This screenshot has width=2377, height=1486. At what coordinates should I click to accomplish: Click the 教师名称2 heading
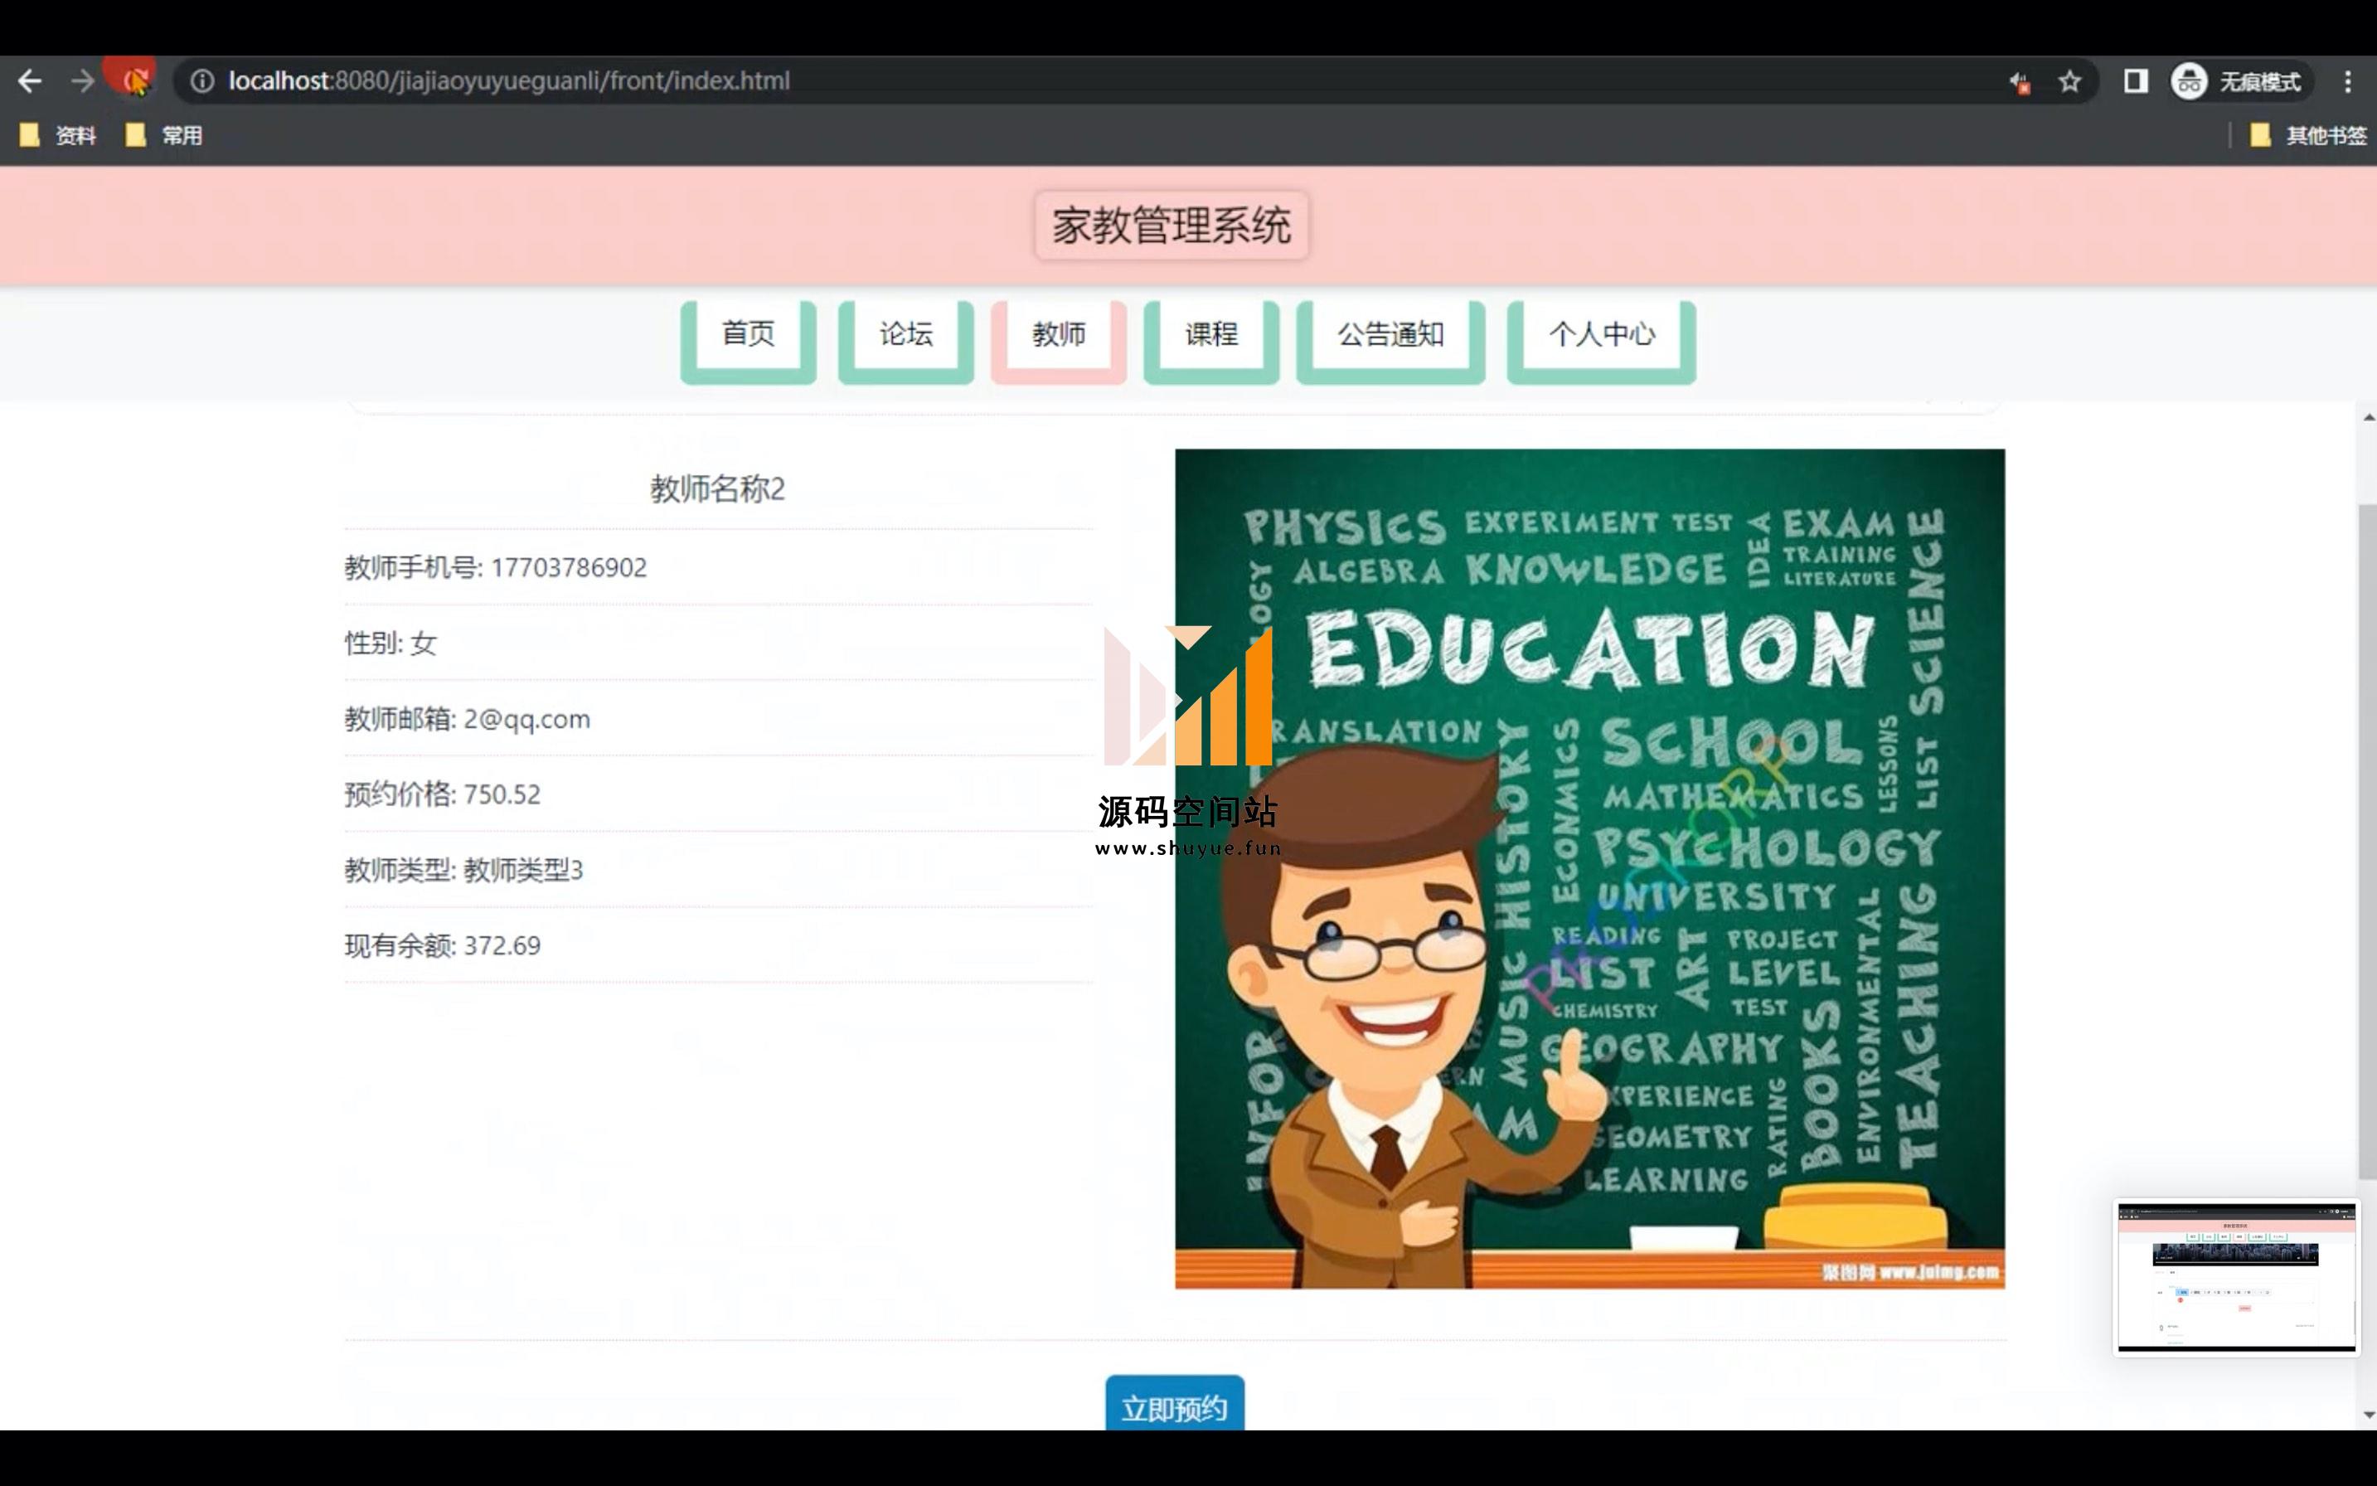coord(717,488)
